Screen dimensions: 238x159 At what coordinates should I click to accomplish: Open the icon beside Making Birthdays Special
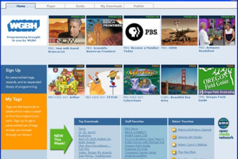coord(174,130)
